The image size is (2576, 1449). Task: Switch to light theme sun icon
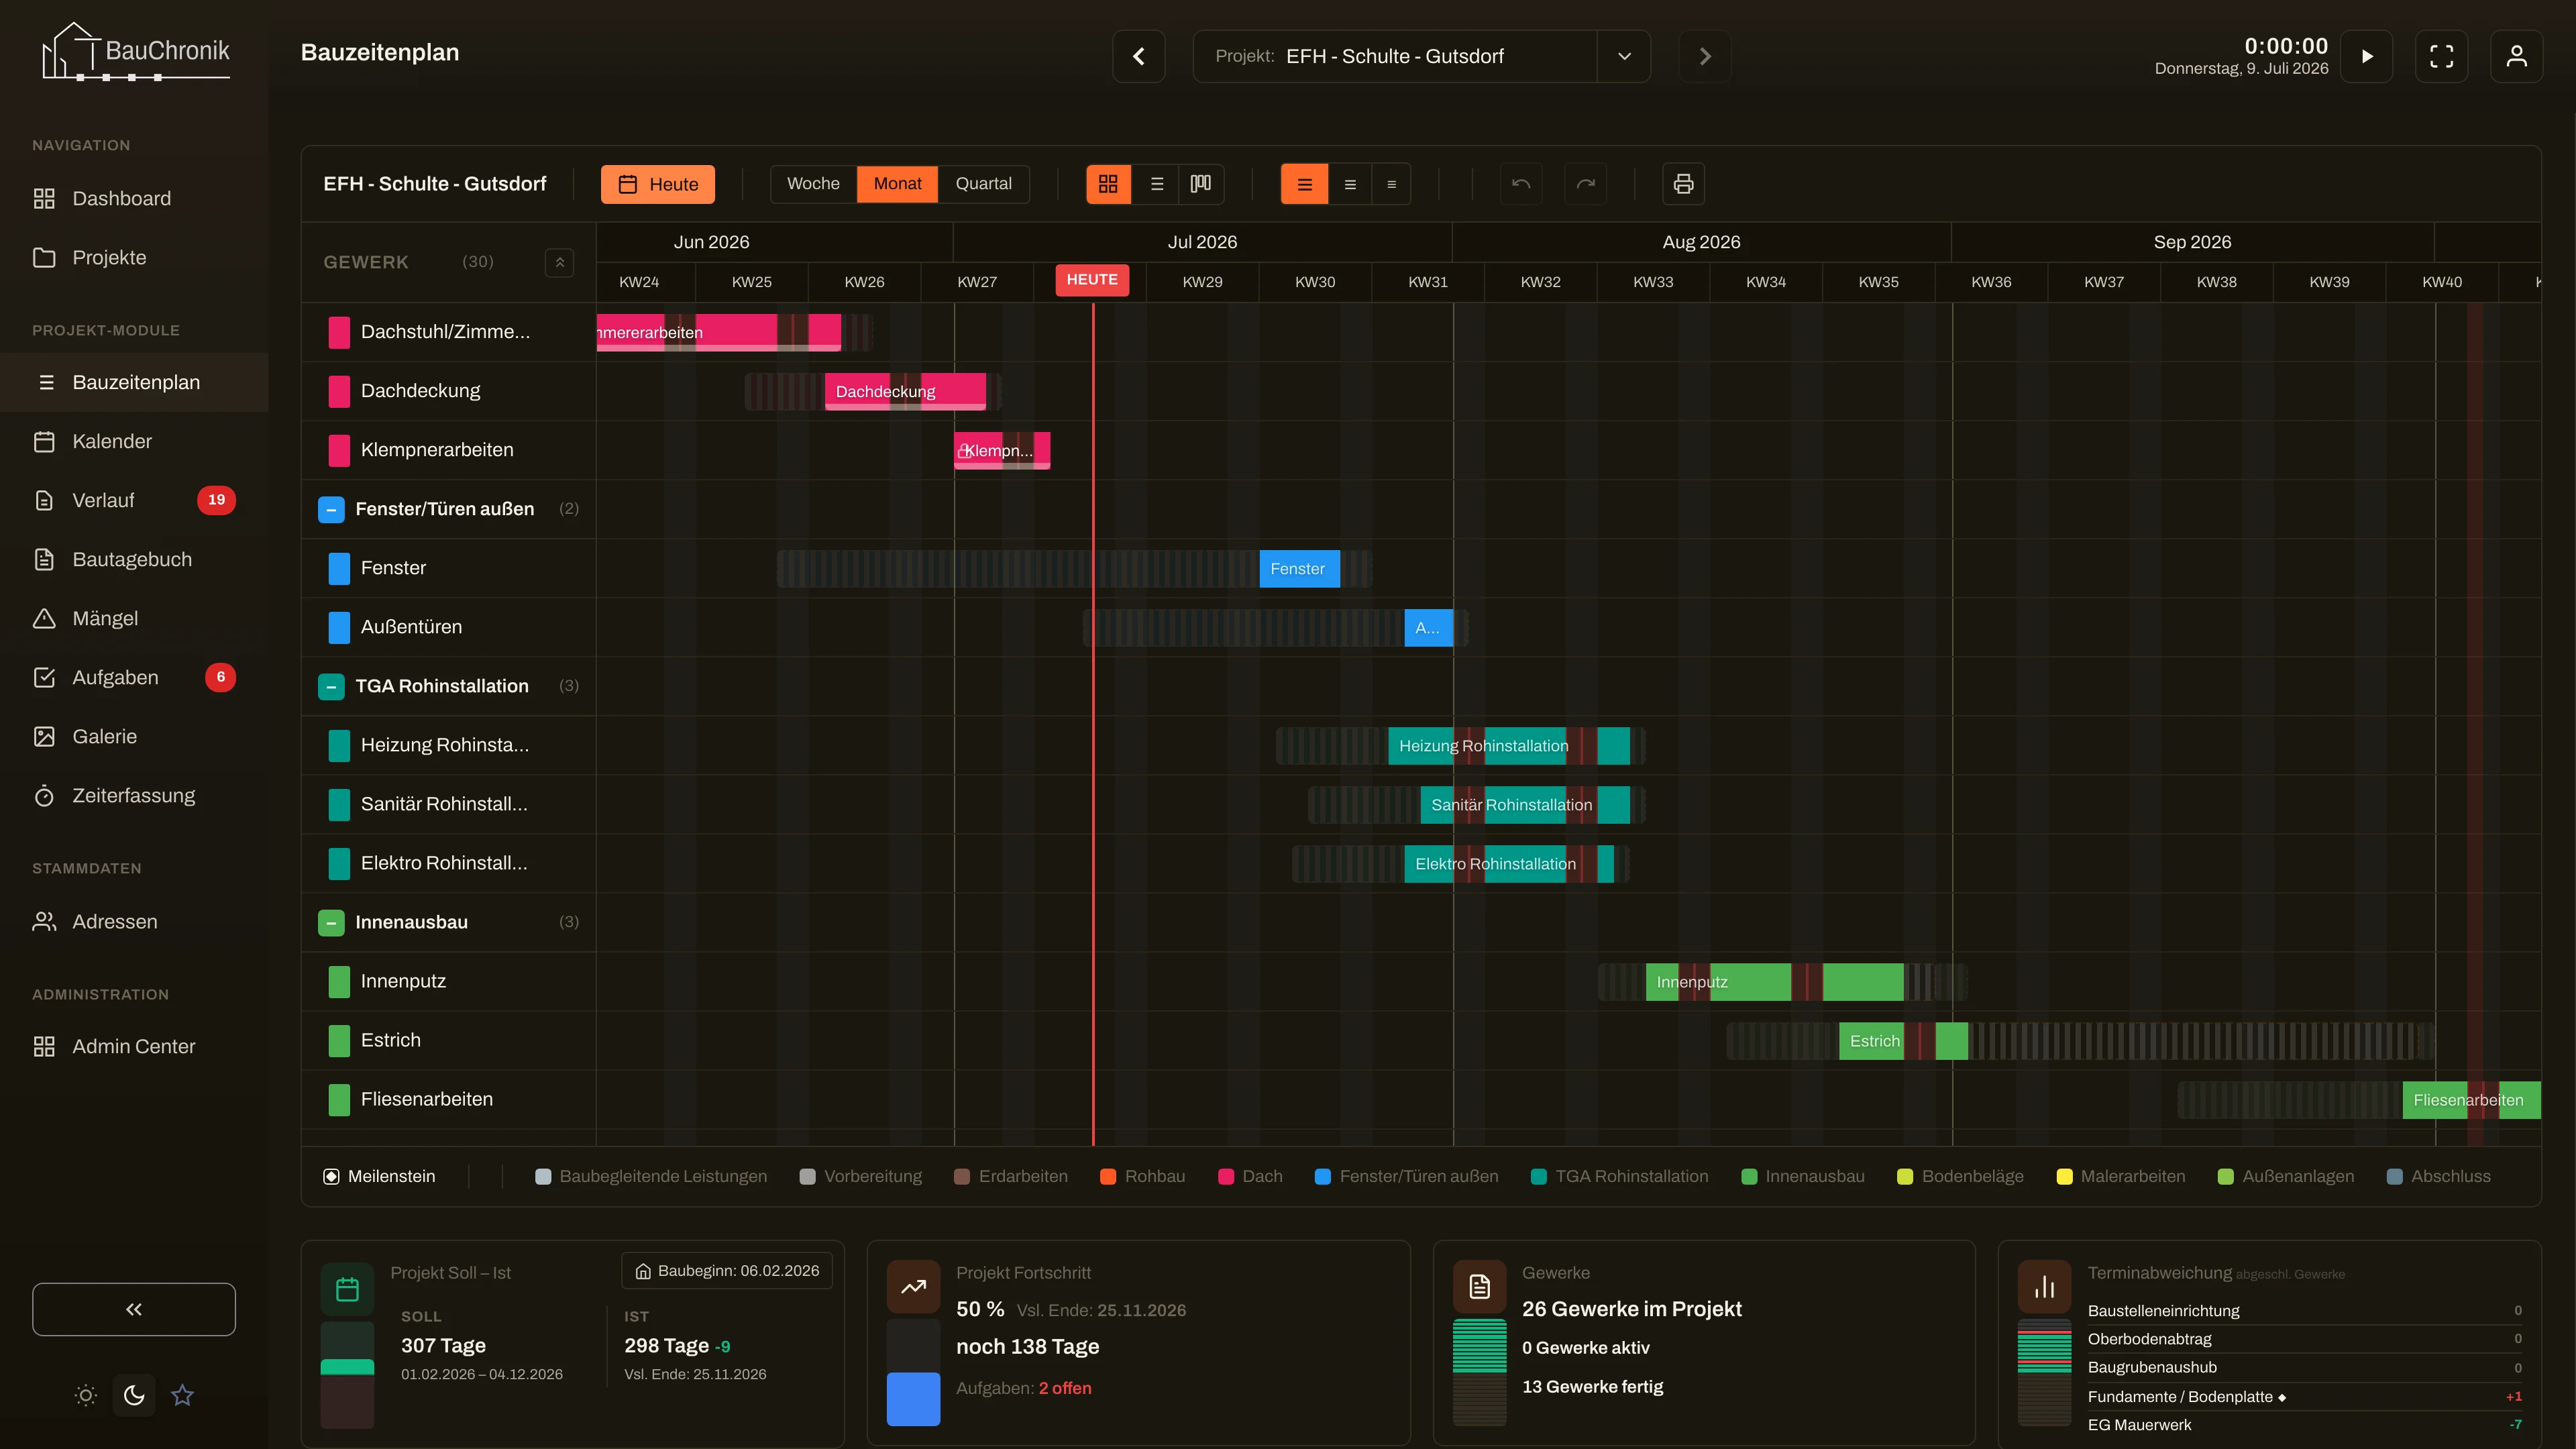(86, 1395)
